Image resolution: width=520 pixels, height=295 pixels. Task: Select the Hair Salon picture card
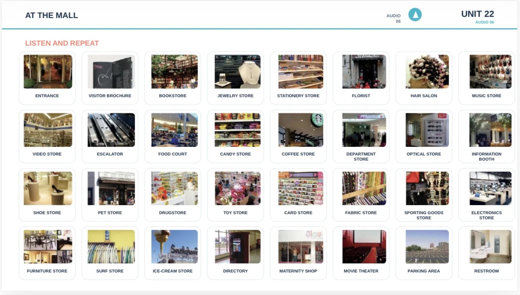(x=424, y=78)
